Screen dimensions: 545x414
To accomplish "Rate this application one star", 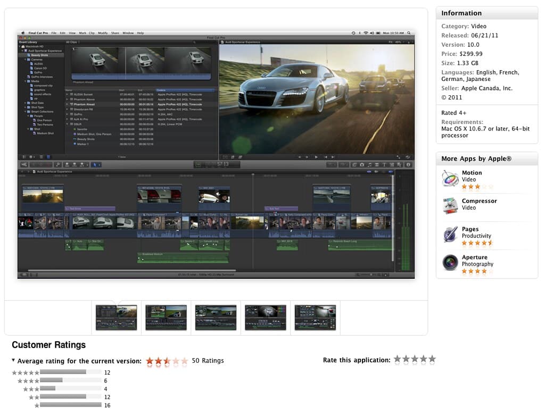I will click(x=397, y=359).
